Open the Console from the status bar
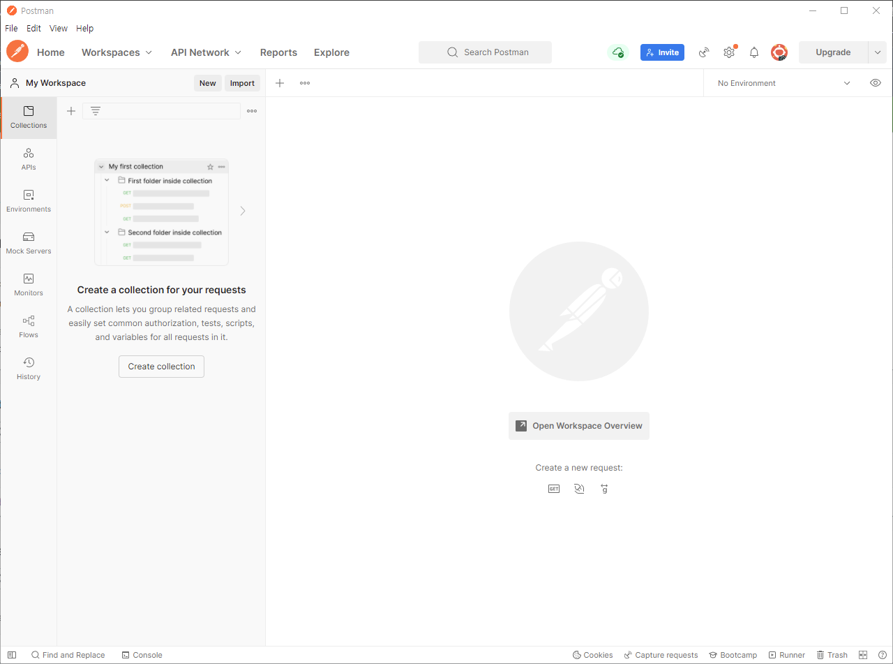The height and width of the screenshot is (664, 893). pyautogui.click(x=142, y=655)
